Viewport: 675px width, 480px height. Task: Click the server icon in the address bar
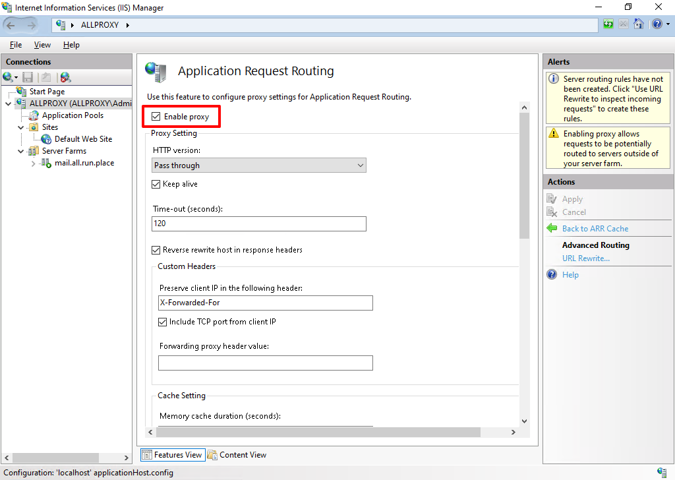[61, 25]
